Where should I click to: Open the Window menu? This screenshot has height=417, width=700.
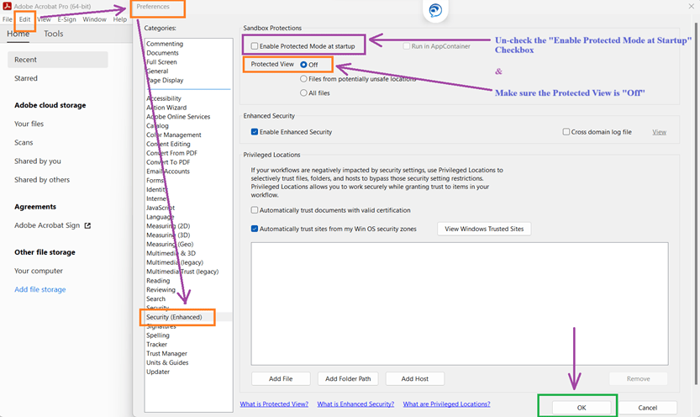[94, 19]
